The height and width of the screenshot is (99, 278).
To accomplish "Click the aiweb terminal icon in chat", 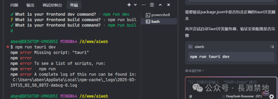I will 190,47.
